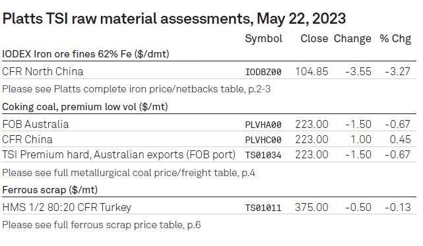Click the 104.85 close value

[x=311, y=71]
